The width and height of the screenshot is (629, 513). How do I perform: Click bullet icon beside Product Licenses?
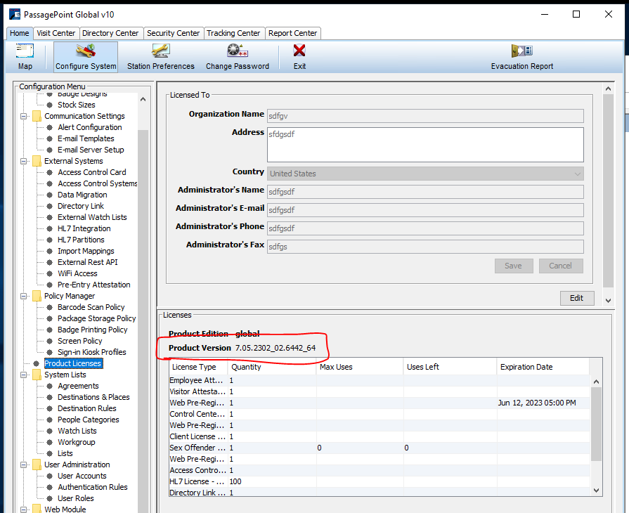(36, 363)
